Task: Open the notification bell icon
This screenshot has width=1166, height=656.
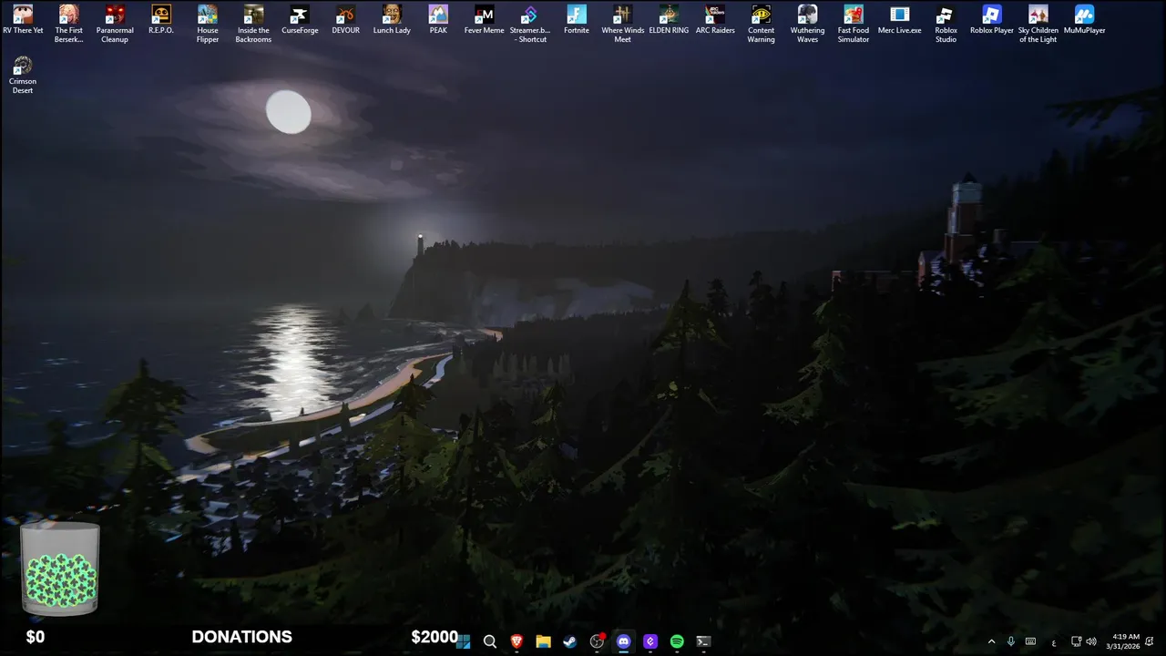Action: pos(1151,641)
